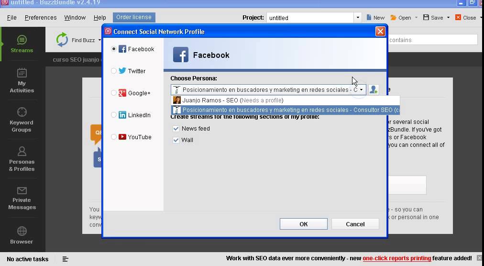Screen dimensions: 484x266
Task: Click the untitled project name field
Action: pos(310,18)
